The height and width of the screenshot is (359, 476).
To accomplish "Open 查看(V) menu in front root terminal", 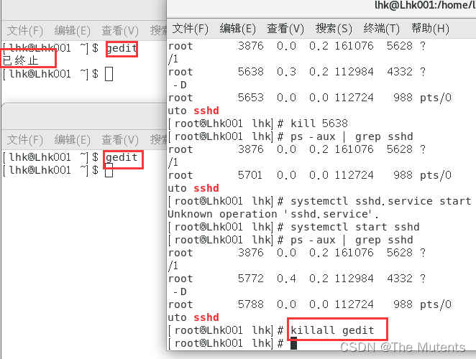I will (x=285, y=29).
